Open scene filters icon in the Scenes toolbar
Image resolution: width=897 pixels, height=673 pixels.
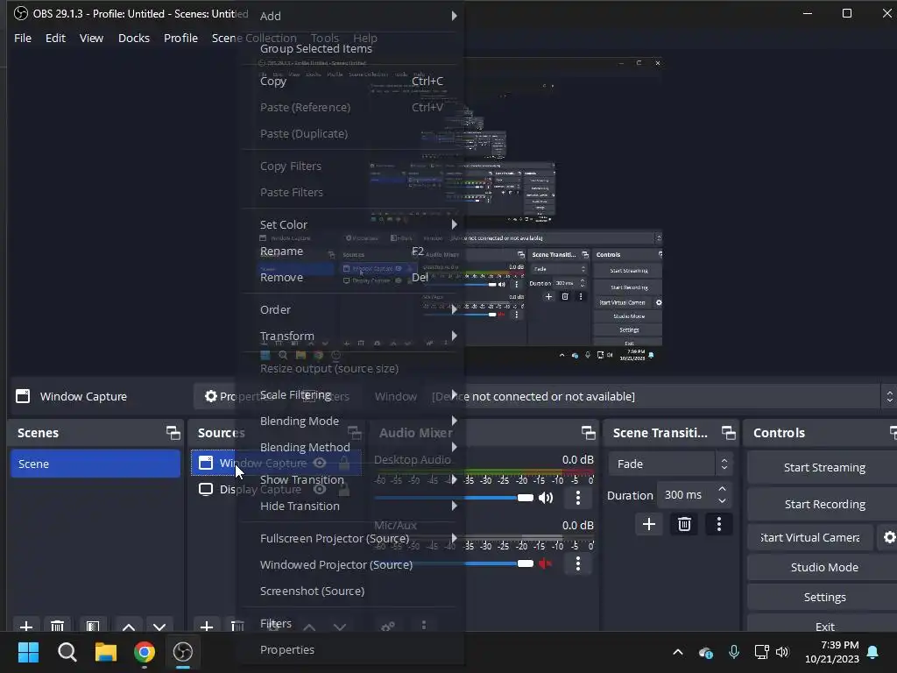93,626
